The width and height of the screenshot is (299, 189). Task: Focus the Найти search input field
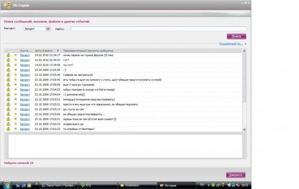[x=158, y=29]
